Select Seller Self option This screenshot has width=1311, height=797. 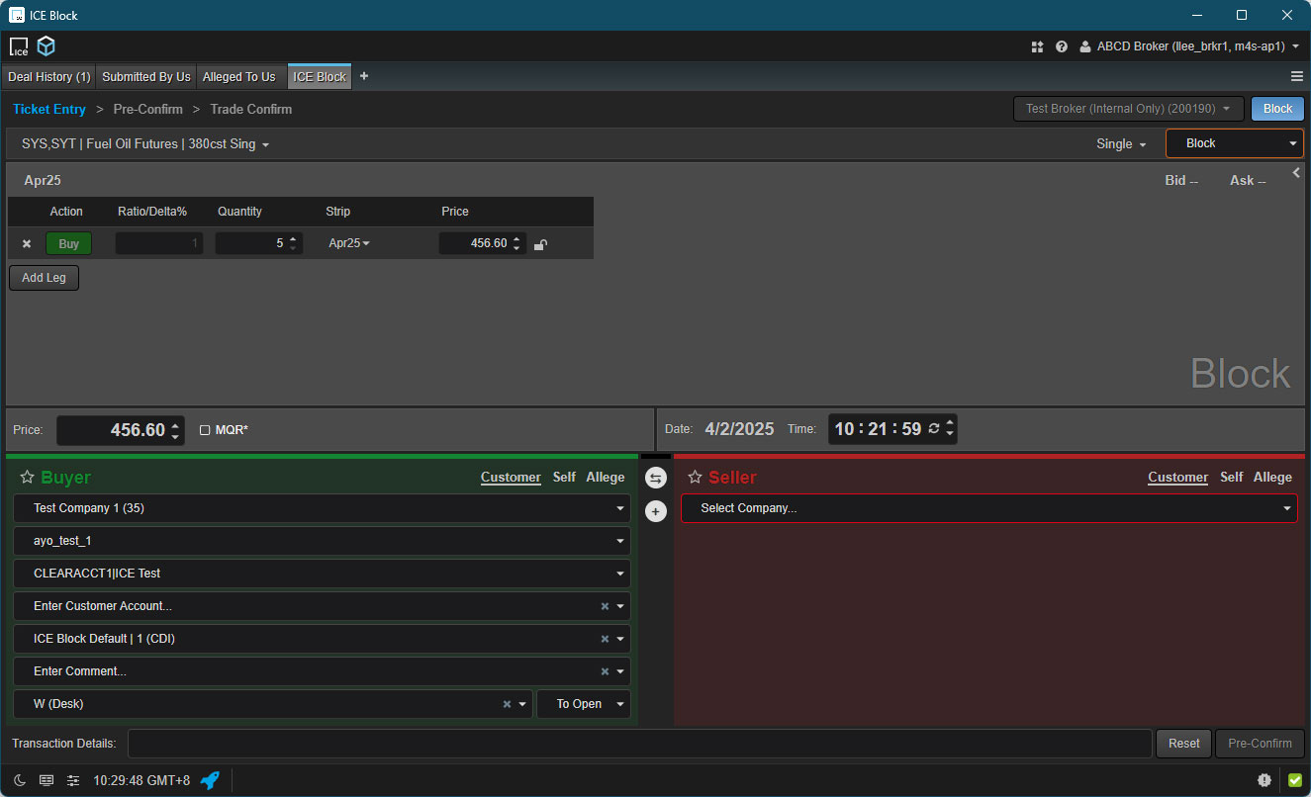[x=1231, y=478]
